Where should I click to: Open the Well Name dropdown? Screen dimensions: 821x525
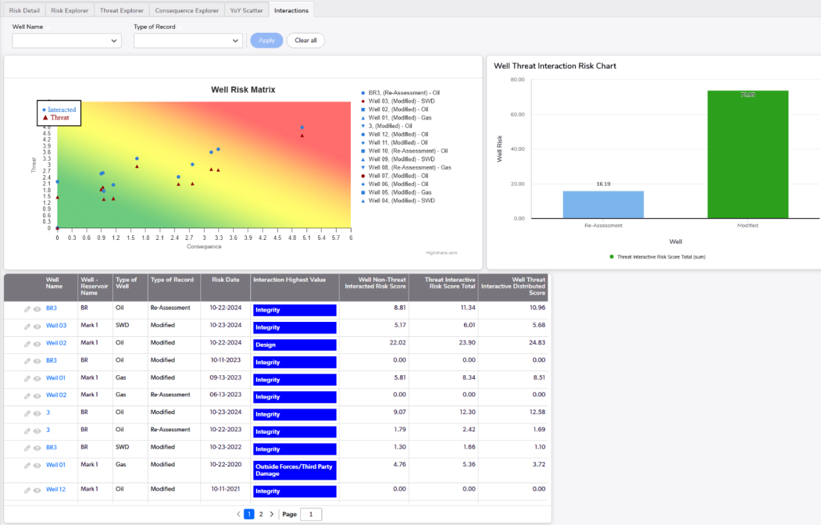coord(66,41)
